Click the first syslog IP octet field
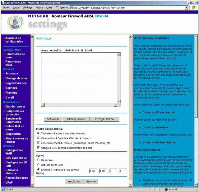 click(93, 171)
